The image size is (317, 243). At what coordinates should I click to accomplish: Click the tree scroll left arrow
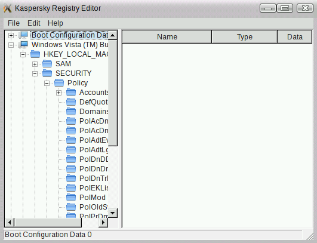pyautogui.click(x=10, y=222)
